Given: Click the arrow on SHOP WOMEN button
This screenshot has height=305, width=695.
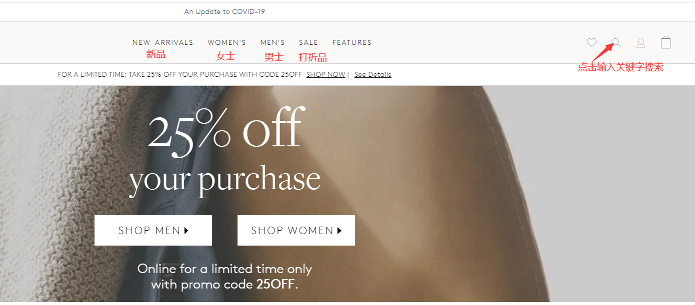Looking at the screenshot, I should click(339, 231).
